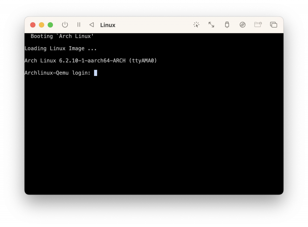The width and height of the screenshot is (308, 227).
Task: Capture mouse cursor using the pointer icon
Action: 196,25
